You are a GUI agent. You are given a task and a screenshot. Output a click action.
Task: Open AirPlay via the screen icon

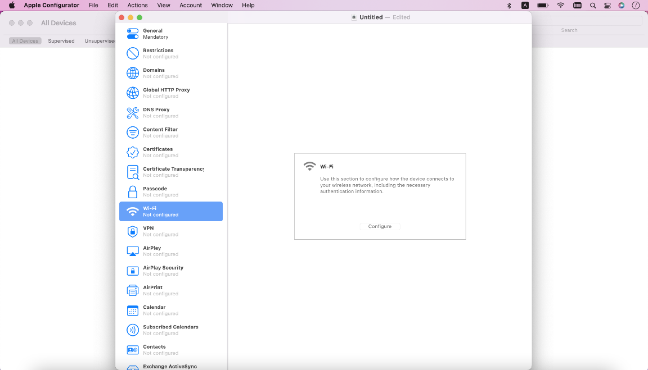tap(133, 251)
